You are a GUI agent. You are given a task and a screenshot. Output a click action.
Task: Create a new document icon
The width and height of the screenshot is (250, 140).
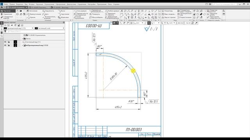point(17,11)
